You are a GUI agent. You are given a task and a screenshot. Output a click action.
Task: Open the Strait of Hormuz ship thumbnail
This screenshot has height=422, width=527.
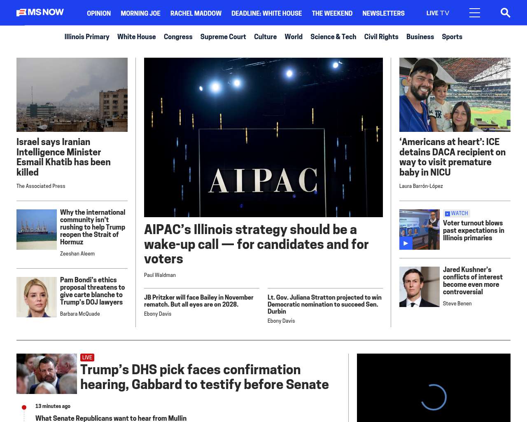tap(37, 230)
